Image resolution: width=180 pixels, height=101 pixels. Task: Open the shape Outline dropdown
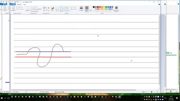[x=74, y=7]
